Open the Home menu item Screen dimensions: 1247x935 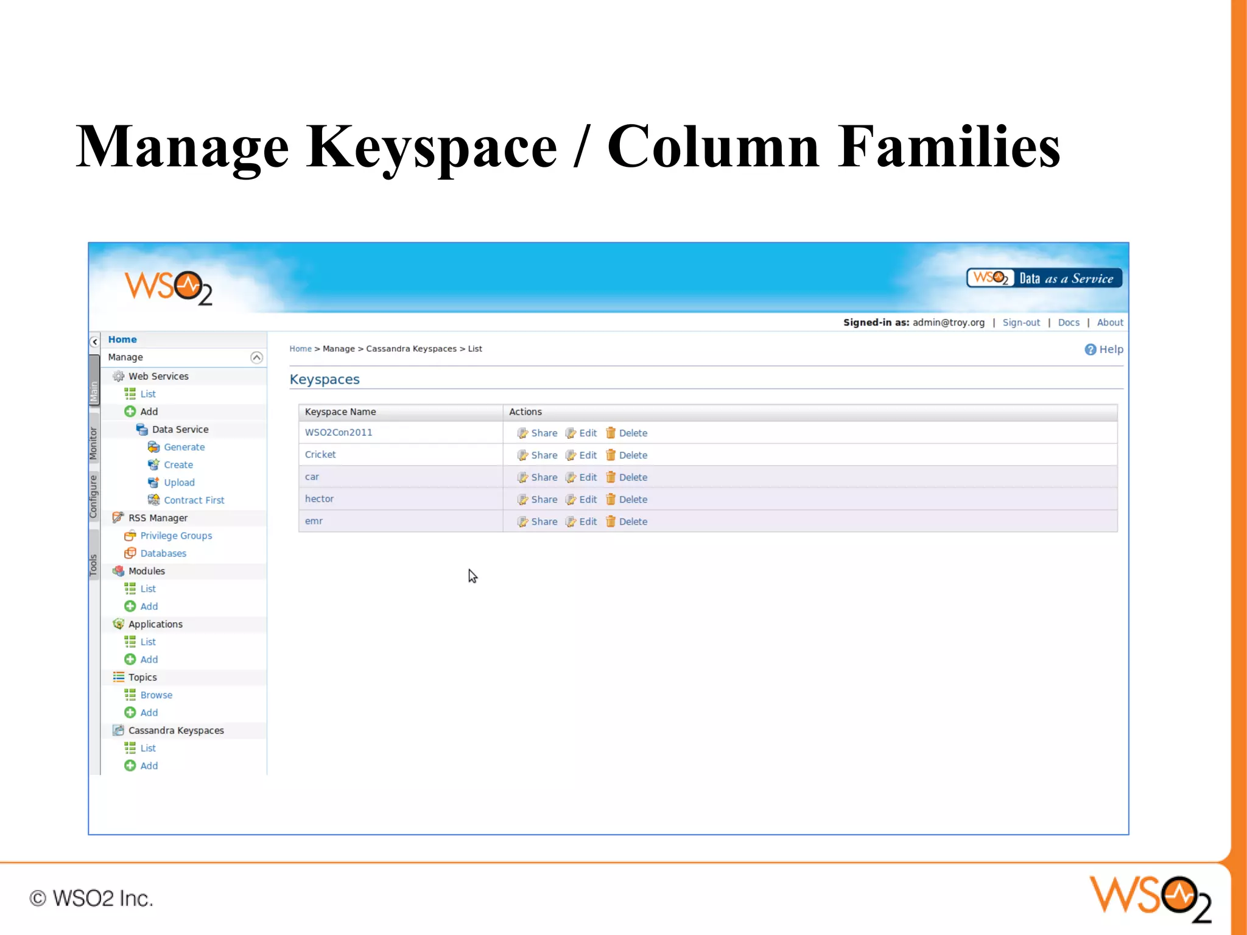pos(122,339)
